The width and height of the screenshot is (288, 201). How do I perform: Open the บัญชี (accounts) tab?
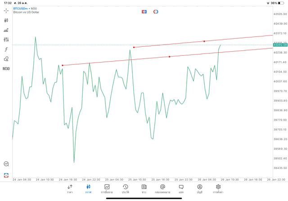pos(199,189)
